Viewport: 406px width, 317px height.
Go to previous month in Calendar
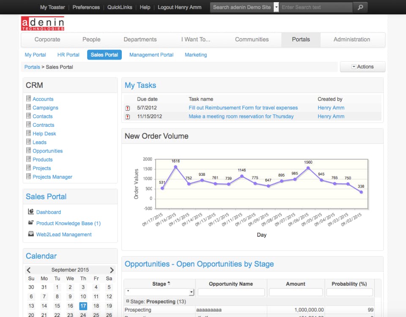(x=29, y=270)
